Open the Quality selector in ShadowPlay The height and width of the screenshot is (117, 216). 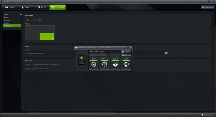pos(115,64)
